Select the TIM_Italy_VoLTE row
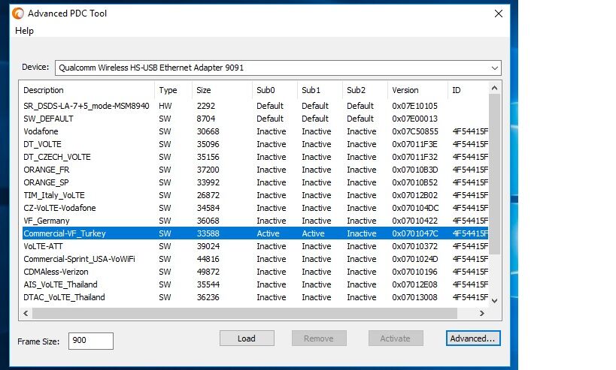The image size is (616, 370). pyautogui.click(x=255, y=195)
